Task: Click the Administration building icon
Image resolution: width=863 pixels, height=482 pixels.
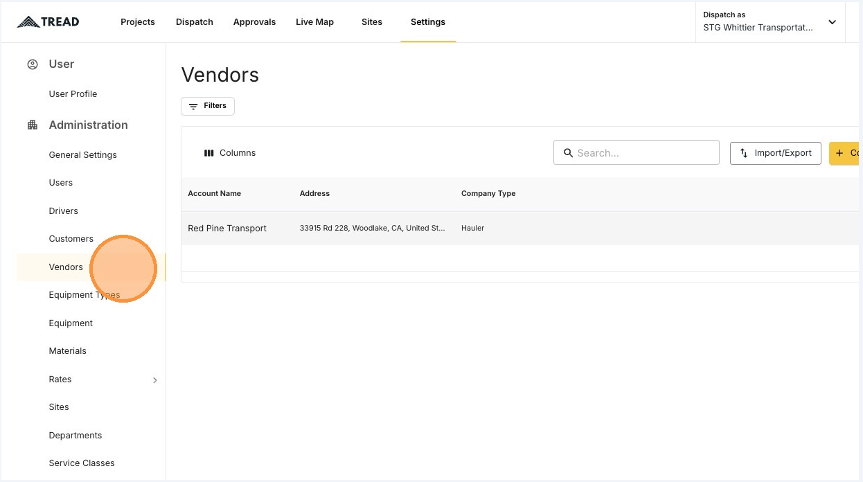Action: tap(33, 125)
